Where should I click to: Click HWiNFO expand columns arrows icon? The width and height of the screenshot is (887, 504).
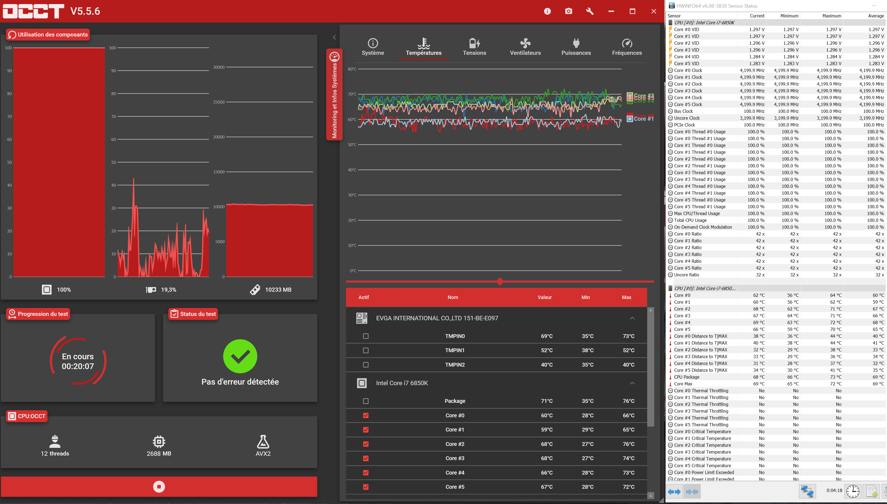click(x=674, y=491)
